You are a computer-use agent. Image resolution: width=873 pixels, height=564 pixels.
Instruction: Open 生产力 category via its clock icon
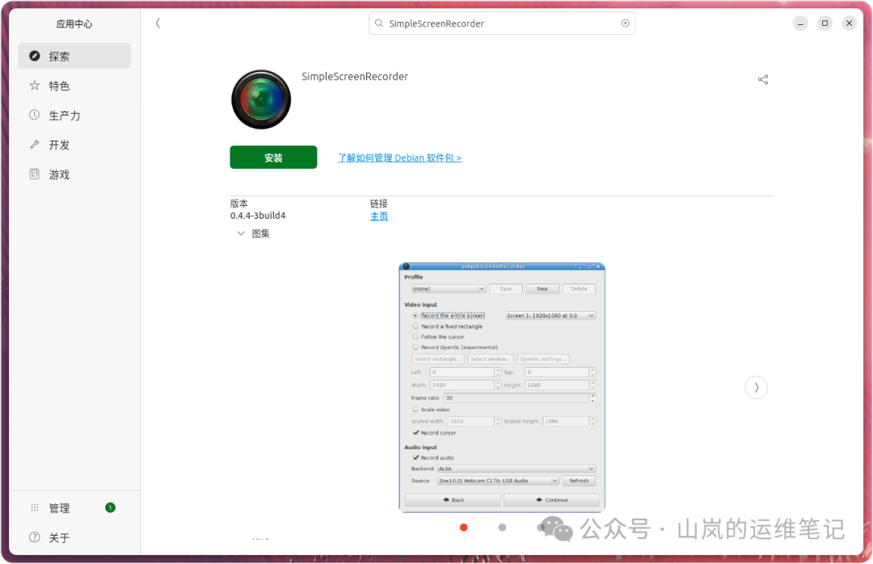tap(33, 115)
